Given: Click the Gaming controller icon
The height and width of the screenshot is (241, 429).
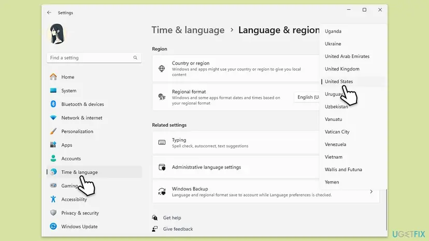Looking at the screenshot, I should pos(53,186).
